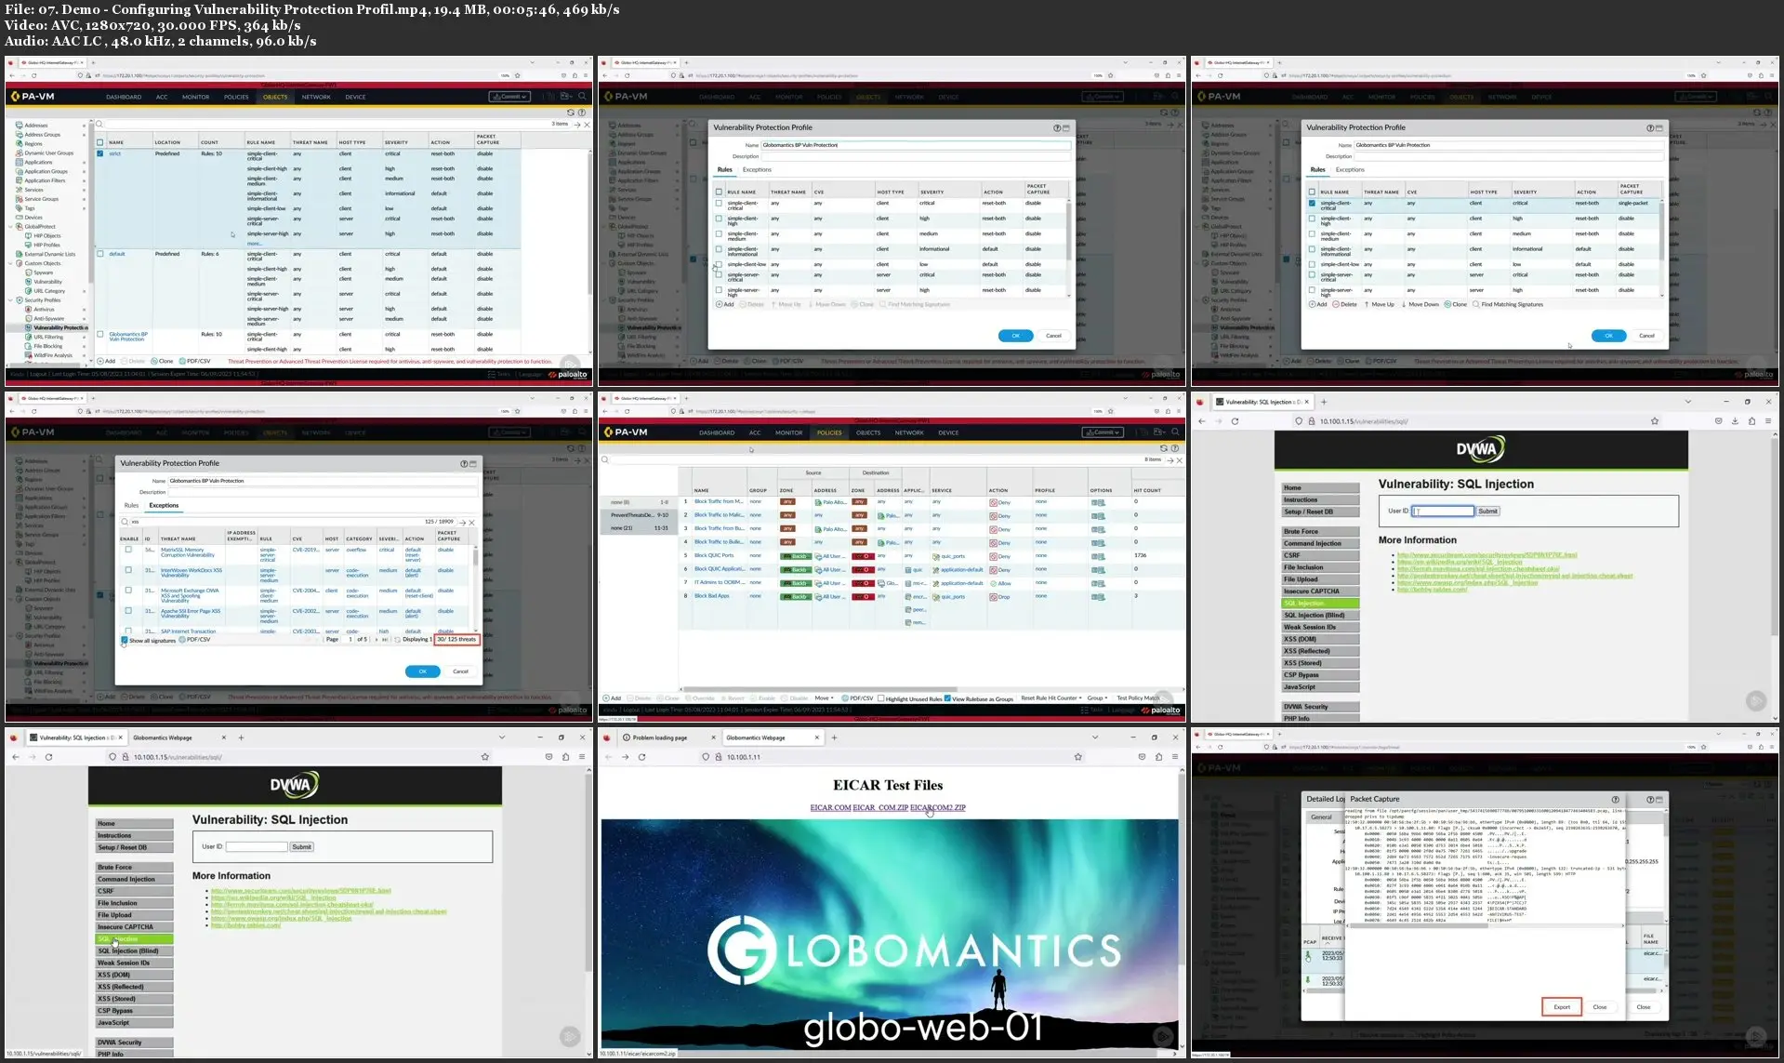Click options icon for the Block QUIC Ports rule

[x=1098, y=556]
